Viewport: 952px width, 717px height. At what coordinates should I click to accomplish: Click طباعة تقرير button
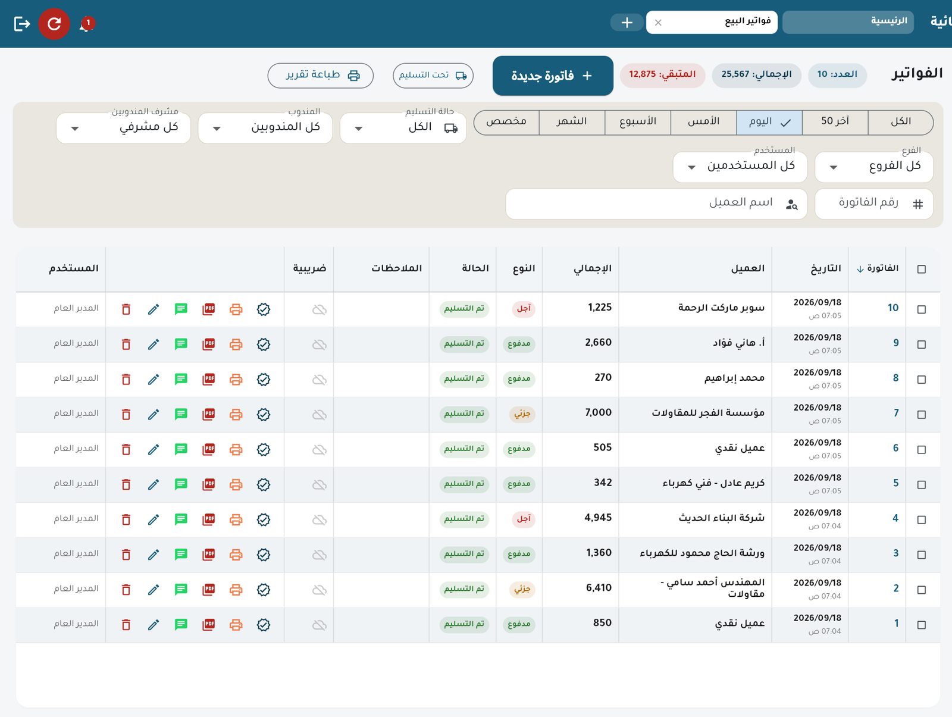321,76
